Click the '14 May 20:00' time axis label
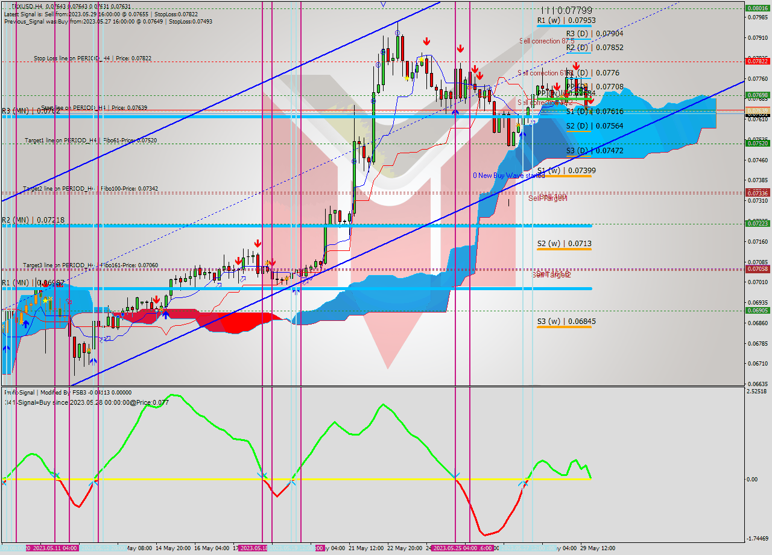 tap(174, 548)
